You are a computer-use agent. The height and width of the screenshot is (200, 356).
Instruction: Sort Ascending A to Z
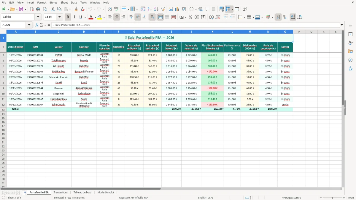150,9
